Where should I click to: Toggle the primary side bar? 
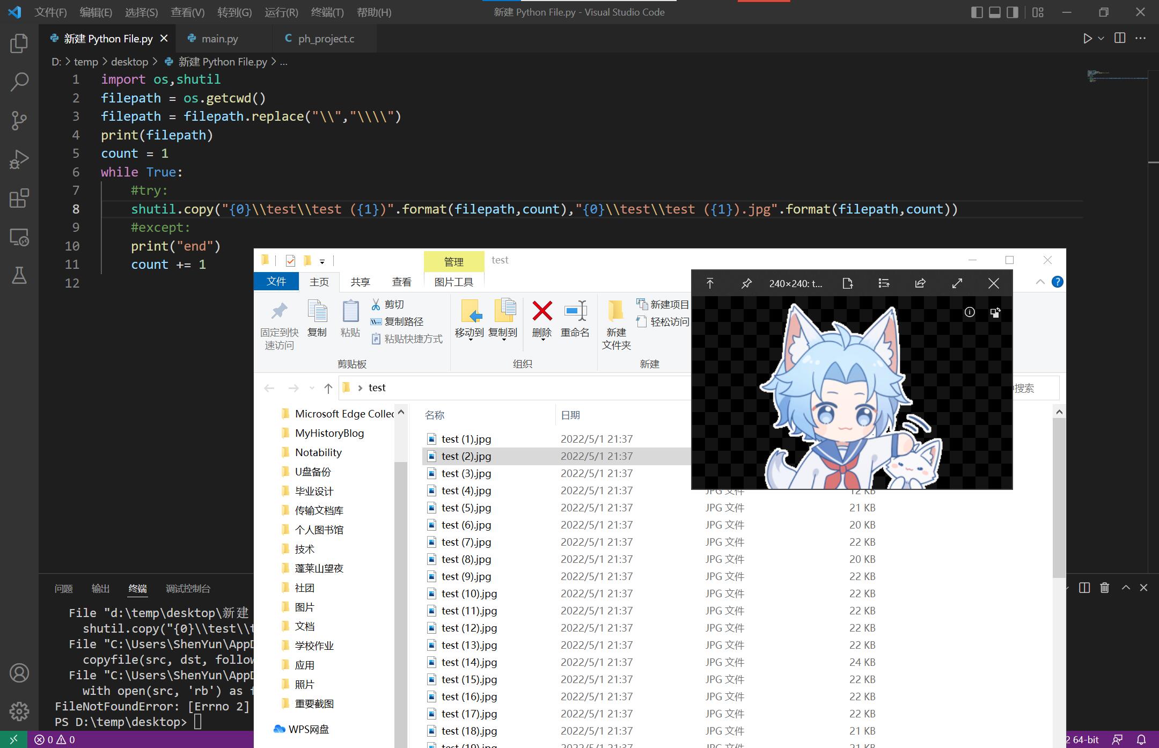pos(977,12)
